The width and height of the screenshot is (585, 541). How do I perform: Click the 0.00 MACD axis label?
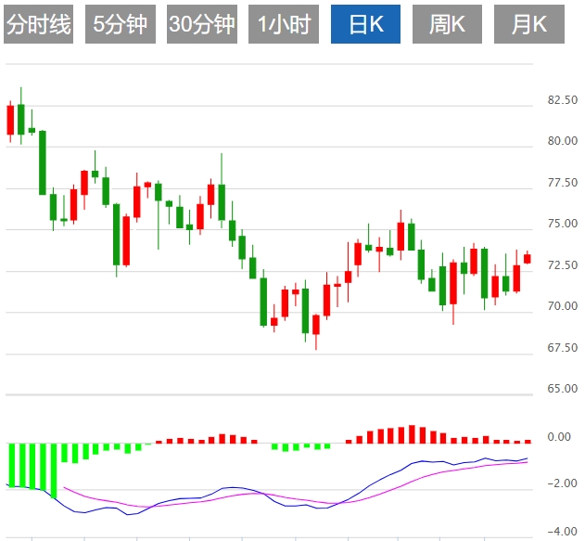click(559, 436)
